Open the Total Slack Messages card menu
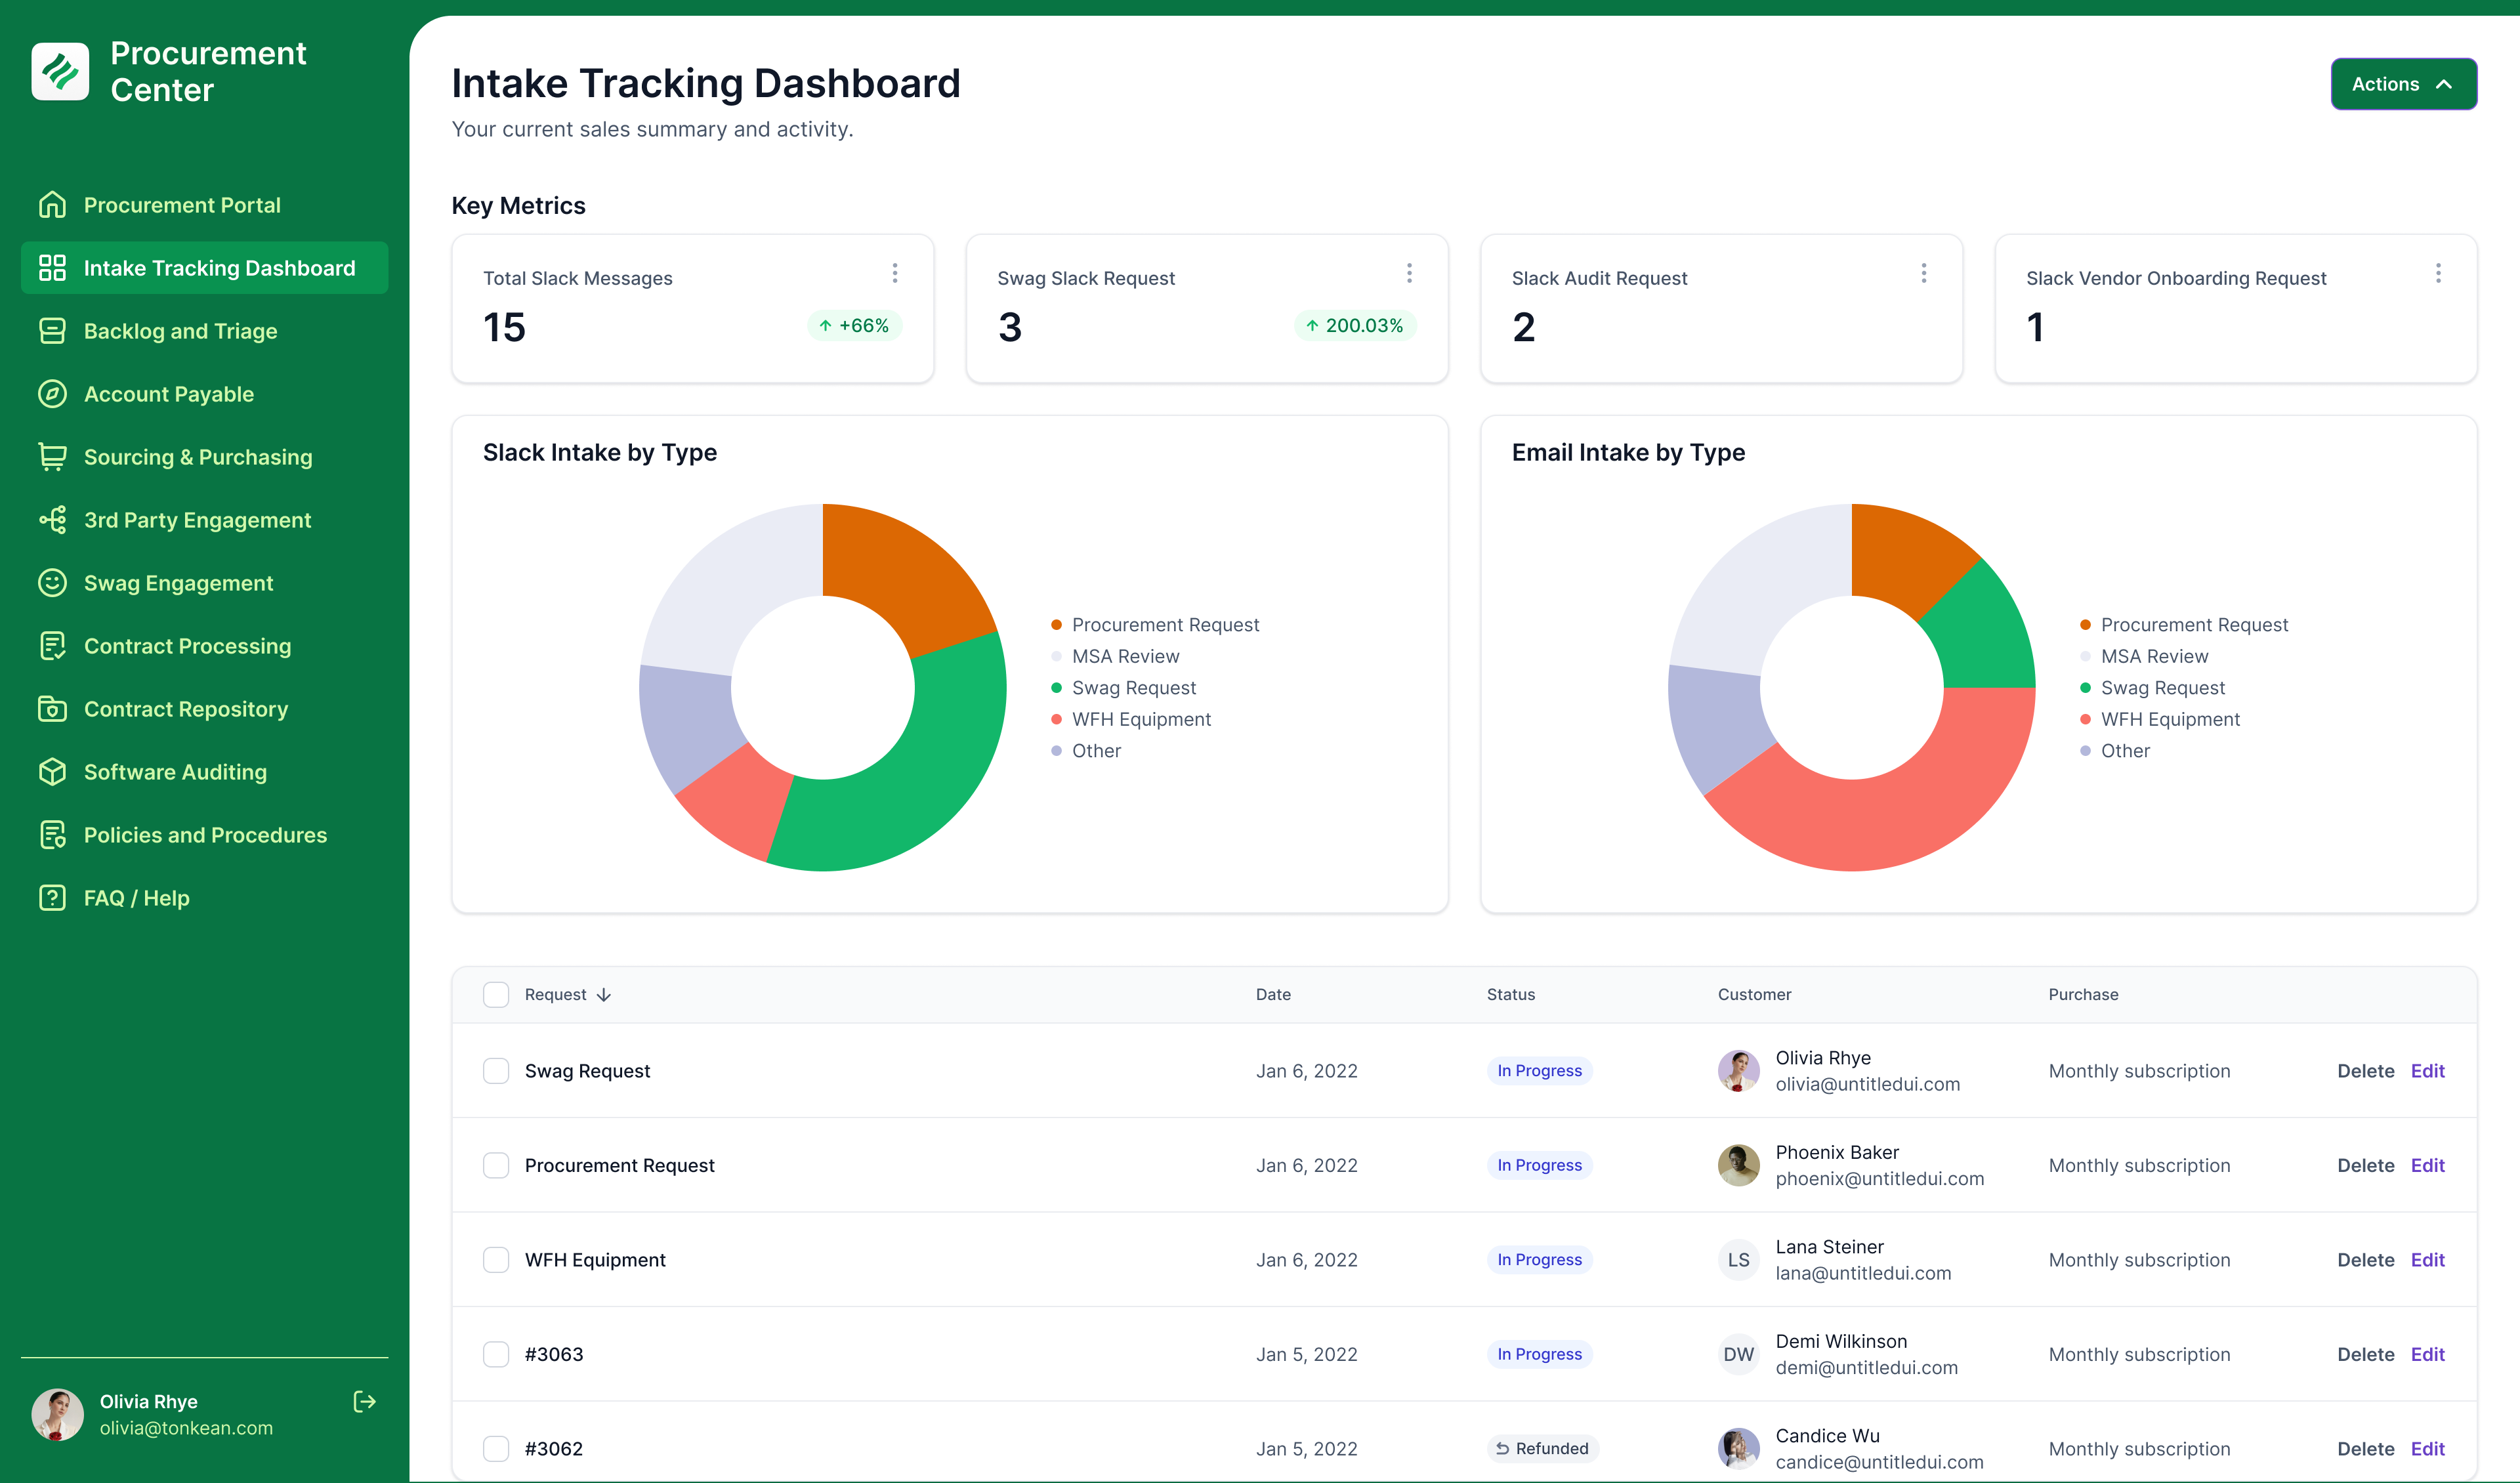This screenshot has height=1483, width=2520. click(x=894, y=273)
